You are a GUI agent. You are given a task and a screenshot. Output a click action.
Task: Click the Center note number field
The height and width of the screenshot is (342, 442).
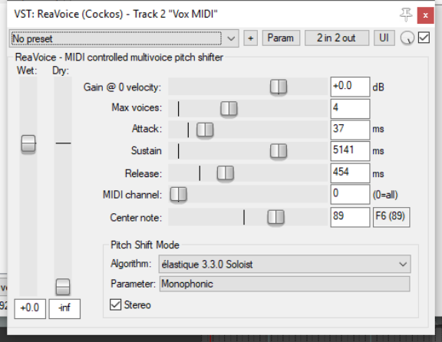(x=350, y=217)
